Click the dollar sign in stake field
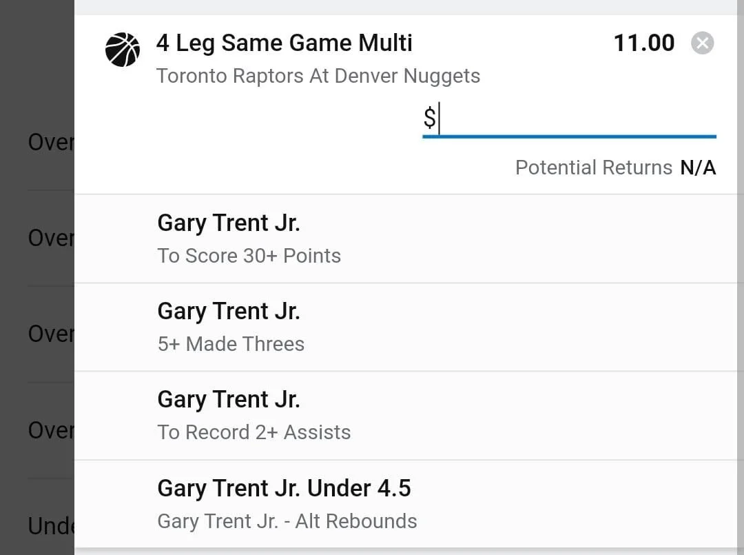Screen dimensions: 744x555 (429, 118)
